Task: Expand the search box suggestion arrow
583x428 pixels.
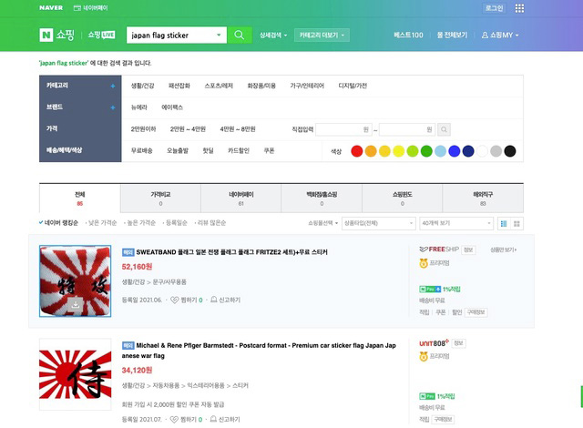Action: [x=220, y=36]
